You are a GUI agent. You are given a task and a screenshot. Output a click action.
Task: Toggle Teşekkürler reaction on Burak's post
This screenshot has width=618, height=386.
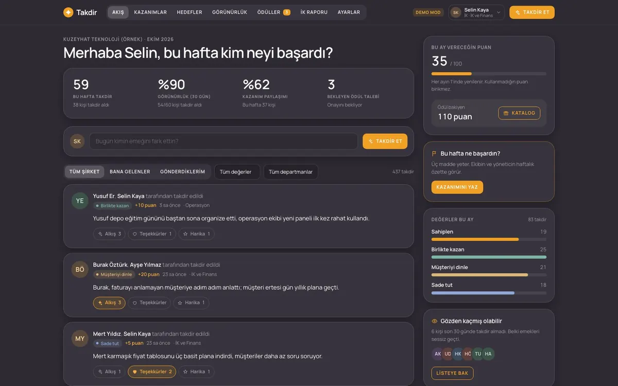pyautogui.click(x=149, y=303)
